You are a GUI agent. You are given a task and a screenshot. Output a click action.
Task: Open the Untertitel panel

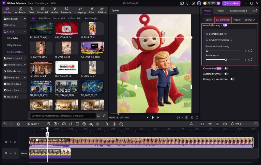pos(42,10)
